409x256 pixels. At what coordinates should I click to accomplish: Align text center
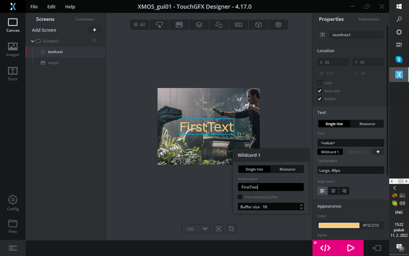pyautogui.click(x=333, y=191)
